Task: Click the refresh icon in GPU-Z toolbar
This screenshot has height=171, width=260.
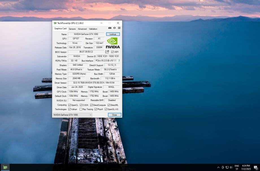Action: [114, 28]
